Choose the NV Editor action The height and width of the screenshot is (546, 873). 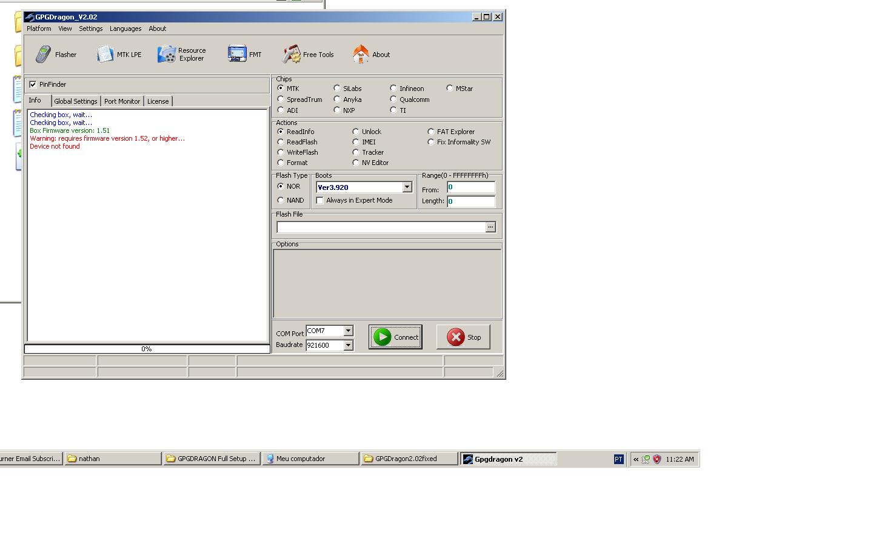click(x=356, y=163)
